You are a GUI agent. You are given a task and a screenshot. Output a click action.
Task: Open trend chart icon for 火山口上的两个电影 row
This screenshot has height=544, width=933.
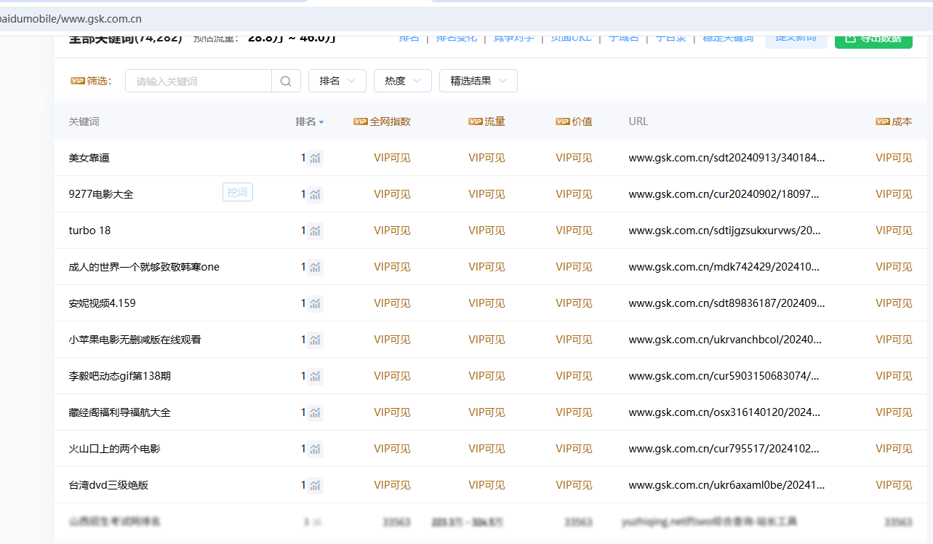point(315,449)
